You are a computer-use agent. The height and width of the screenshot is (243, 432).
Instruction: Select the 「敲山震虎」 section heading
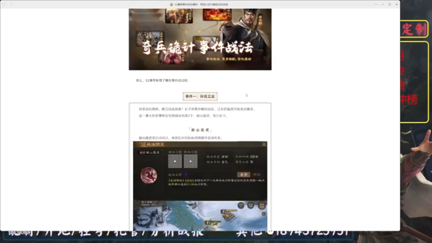[200, 130]
